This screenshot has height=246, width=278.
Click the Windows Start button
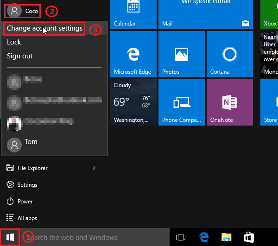click(x=10, y=237)
